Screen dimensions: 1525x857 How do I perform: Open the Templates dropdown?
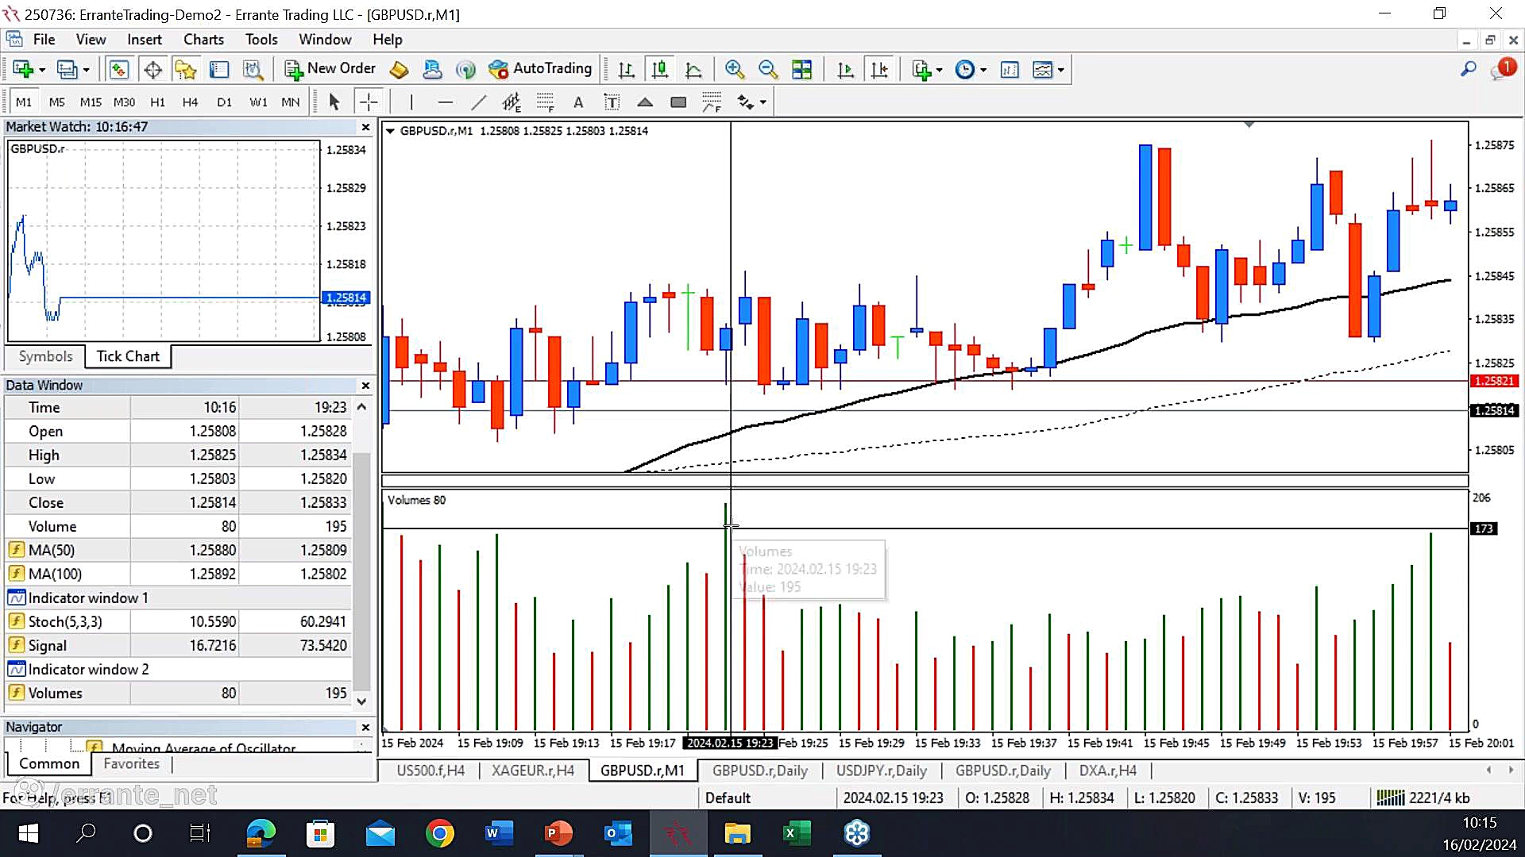[x=1048, y=70]
